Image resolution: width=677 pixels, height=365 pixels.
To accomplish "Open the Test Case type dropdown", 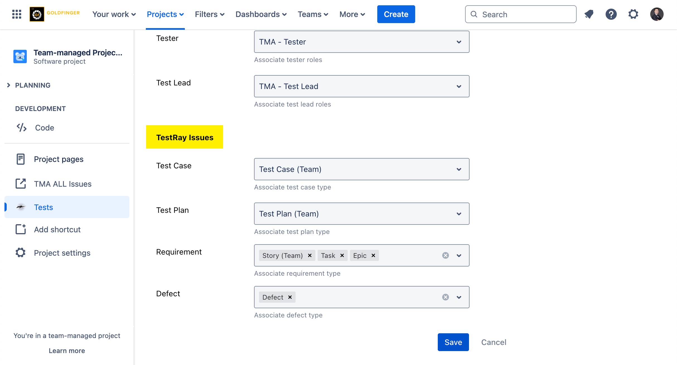I will pyautogui.click(x=361, y=169).
